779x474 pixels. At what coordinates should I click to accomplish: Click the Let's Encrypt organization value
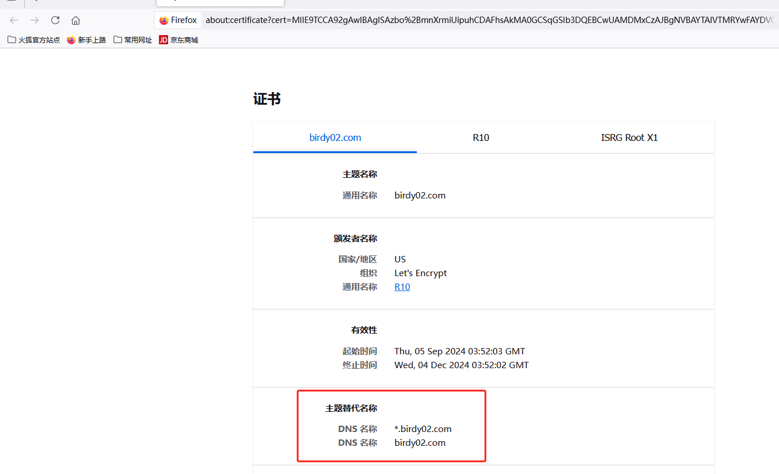420,273
